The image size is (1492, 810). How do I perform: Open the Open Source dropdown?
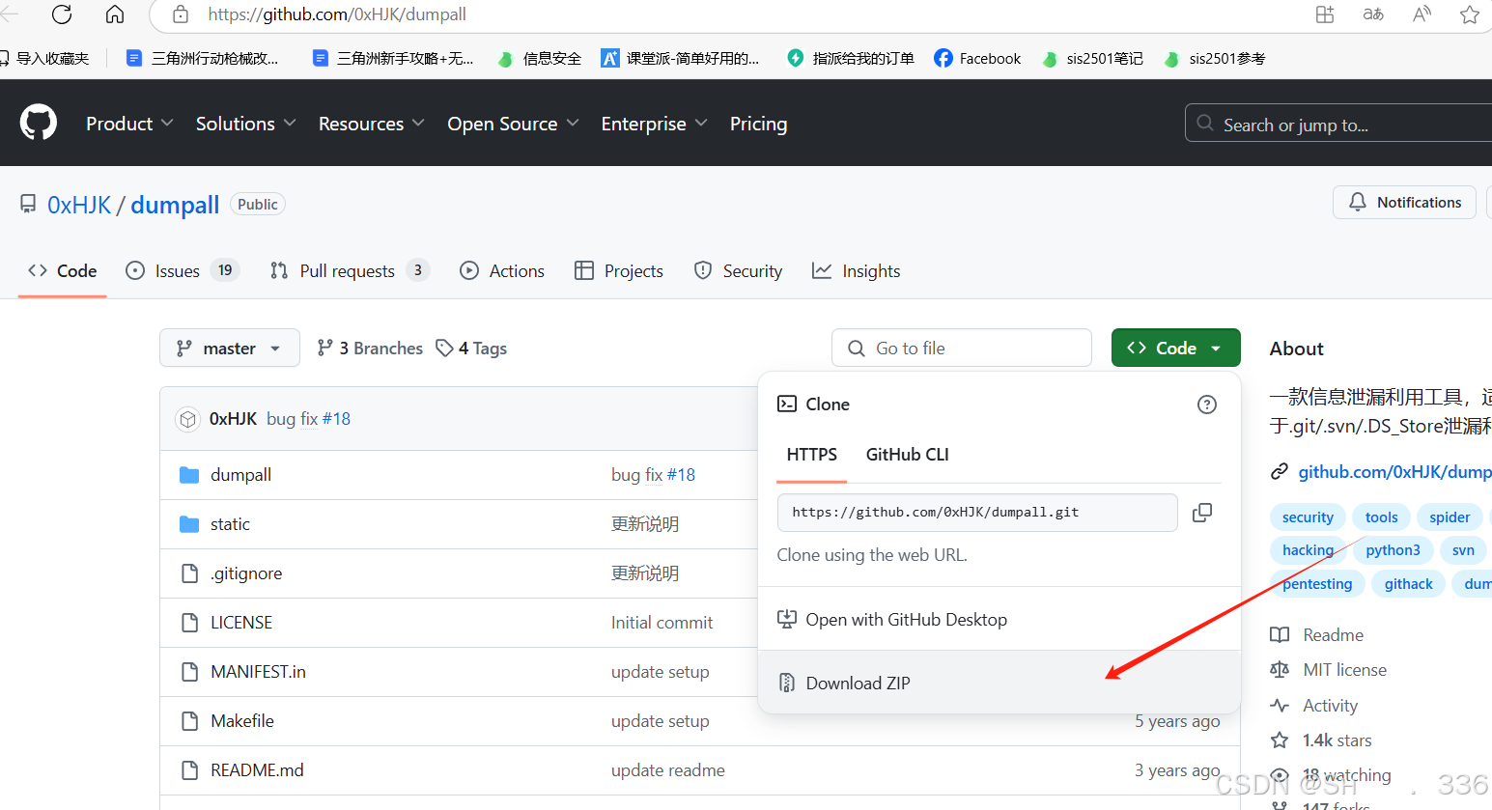[513, 124]
